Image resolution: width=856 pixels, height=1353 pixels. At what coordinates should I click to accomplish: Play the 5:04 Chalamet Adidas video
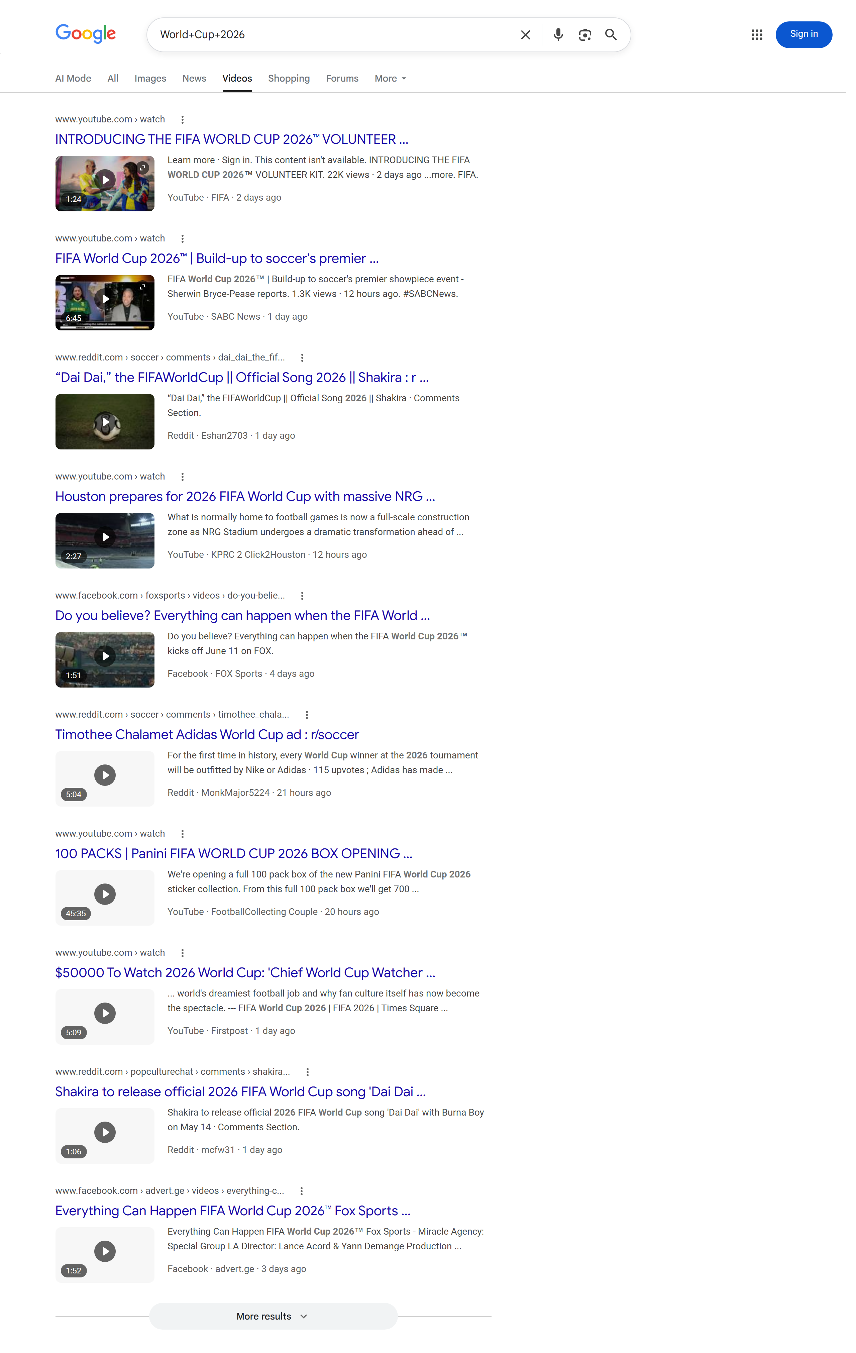[x=104, y=779]
